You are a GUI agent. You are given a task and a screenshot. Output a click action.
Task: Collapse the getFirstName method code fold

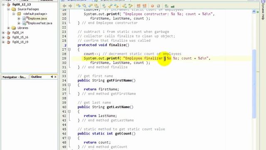coord(69,85)
